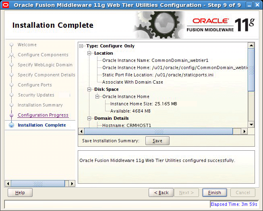Collapse the Location tree node

(89, 53)
